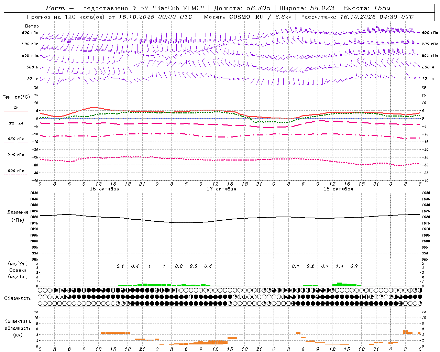The width and height of the screenshot is (440, 352).
Task: Click precipitation value "0.7"
Action: point(354,266)
